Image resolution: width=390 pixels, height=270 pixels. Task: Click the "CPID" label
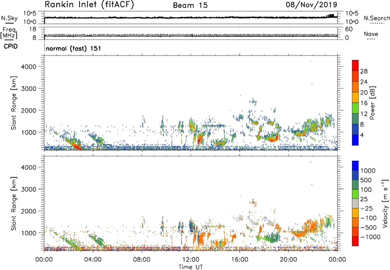tap(11, 46)
